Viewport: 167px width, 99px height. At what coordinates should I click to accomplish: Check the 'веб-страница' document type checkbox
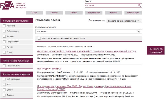click(4, 79)
